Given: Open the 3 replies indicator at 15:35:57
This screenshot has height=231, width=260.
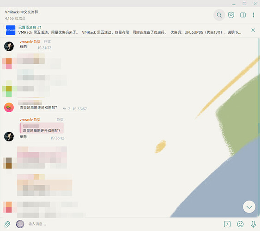Looking at the screenshot, I should (x=67, y=109).
